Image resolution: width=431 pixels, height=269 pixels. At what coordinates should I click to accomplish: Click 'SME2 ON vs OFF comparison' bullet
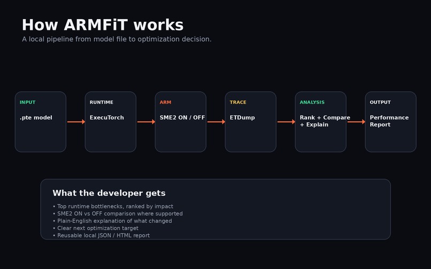(x=118, y=213)
